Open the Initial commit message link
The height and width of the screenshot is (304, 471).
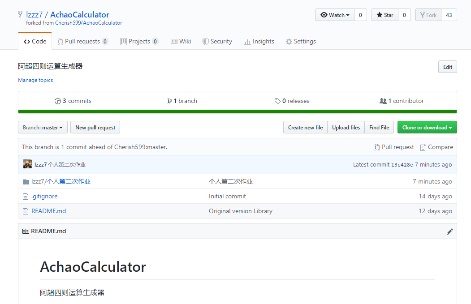point(227,196)
